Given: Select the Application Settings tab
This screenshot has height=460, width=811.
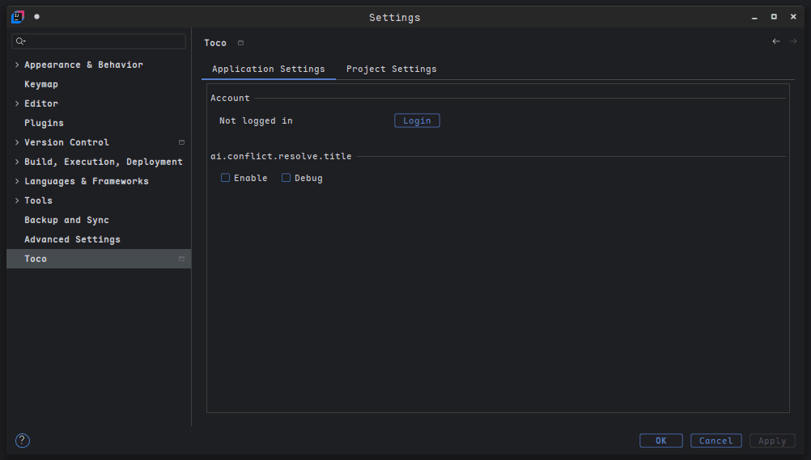Looking at the screenshot, I should point(268,70).
